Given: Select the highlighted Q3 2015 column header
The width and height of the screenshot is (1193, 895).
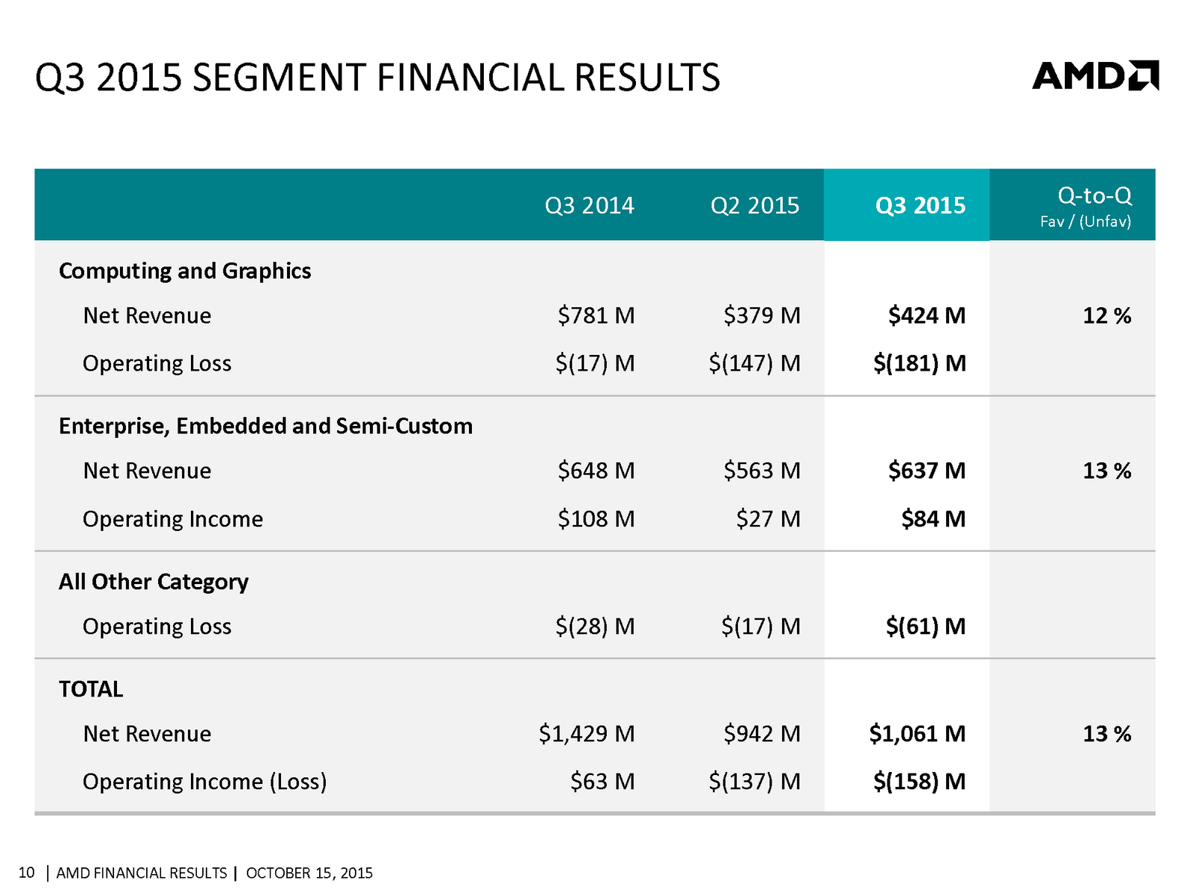Looking at the screenshot, I should coord(920,205).
